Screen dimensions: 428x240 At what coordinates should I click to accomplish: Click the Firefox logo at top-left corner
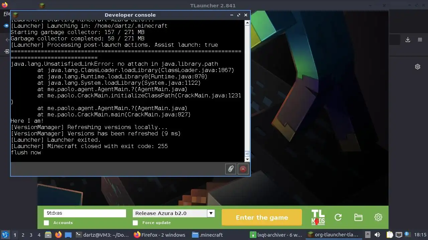pos(5,5)
